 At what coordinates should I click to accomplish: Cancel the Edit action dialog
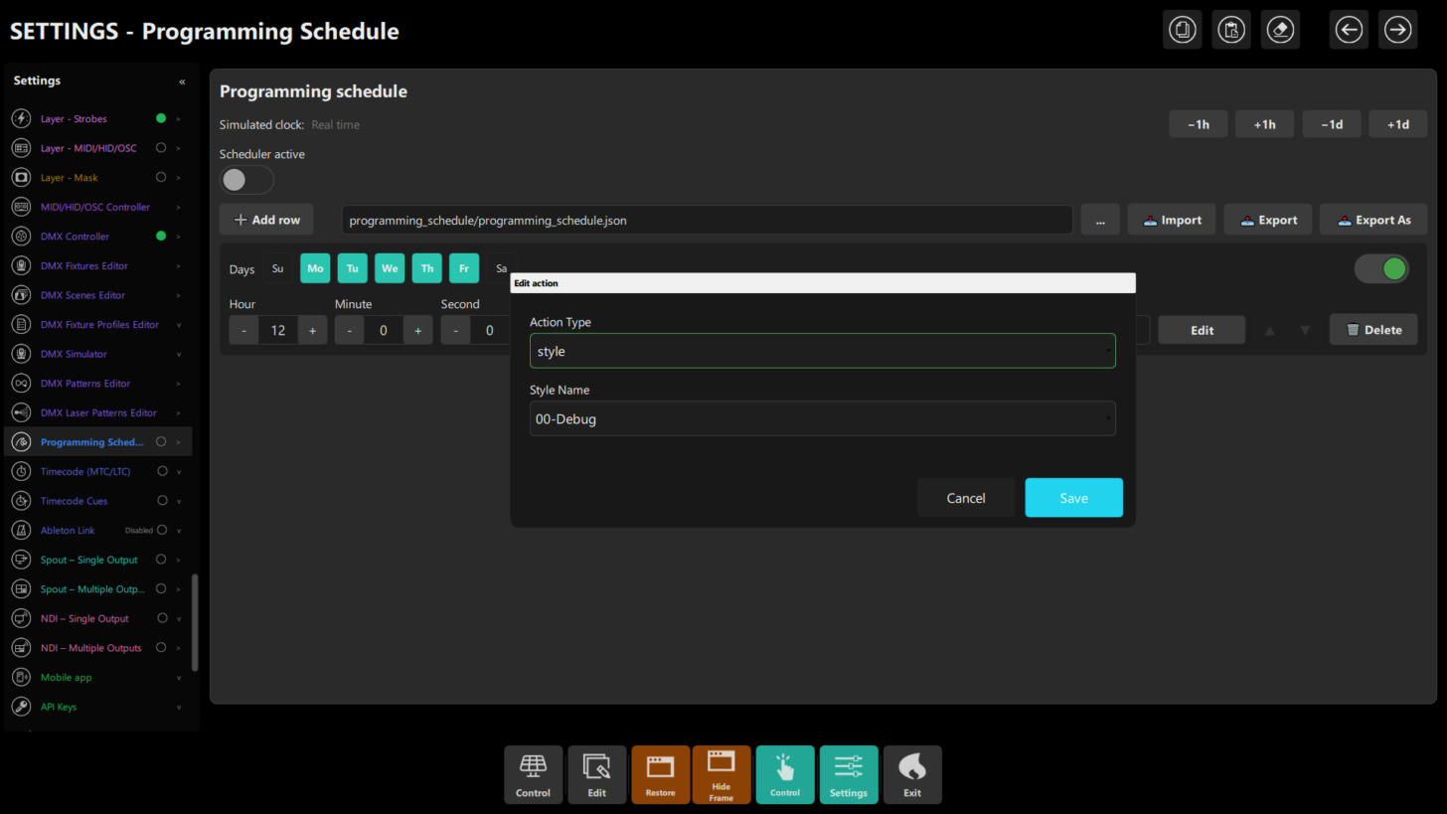coord(966,498)
